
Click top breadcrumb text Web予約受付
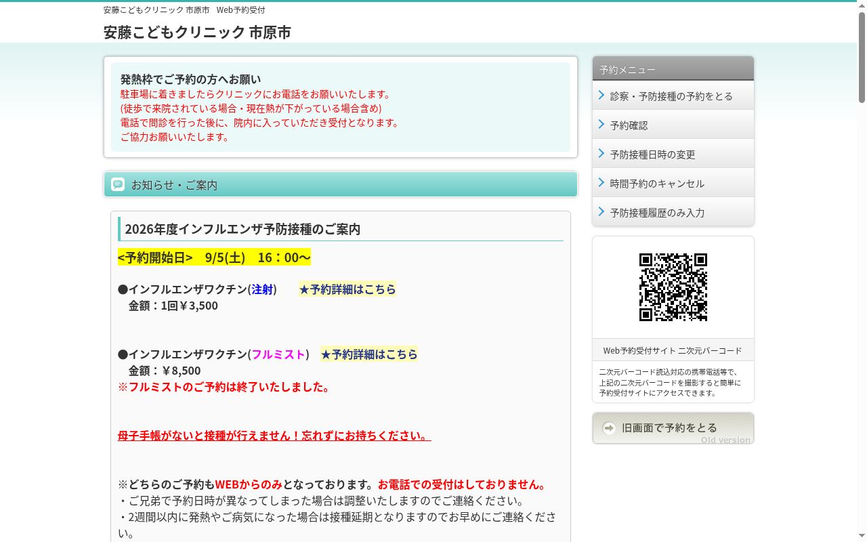(240, 10)
